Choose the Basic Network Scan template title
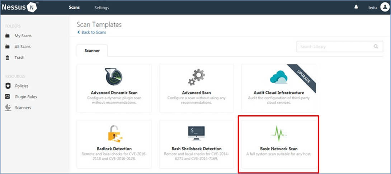 tap(279, 149)
